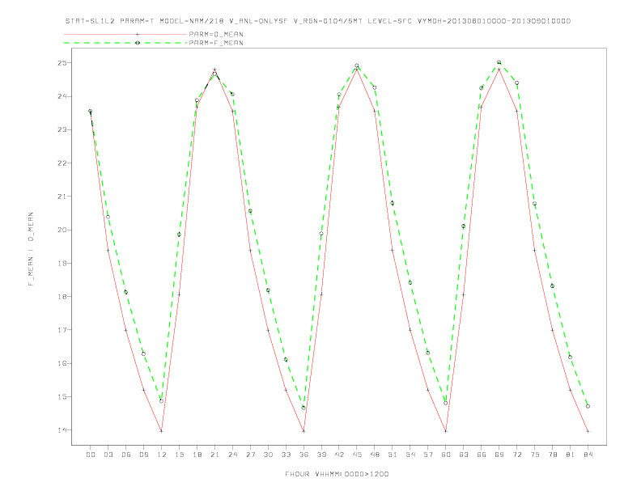Click the x-axis tick label 18
The height and width of the screenshot is (495, 641).
[x=197, y=455]
